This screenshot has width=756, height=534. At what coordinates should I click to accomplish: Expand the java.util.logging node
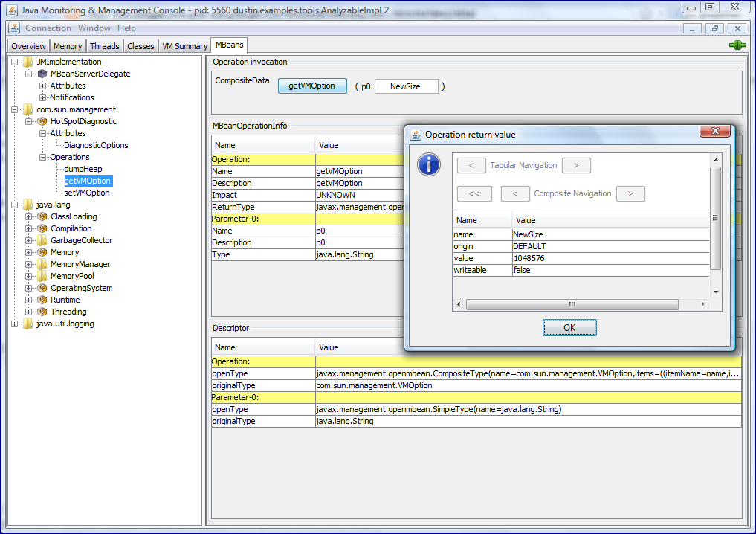pos(14,324)
